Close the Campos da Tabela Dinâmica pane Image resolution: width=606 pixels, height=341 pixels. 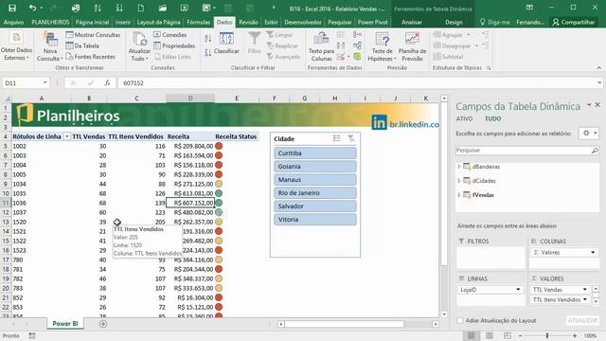597,105
